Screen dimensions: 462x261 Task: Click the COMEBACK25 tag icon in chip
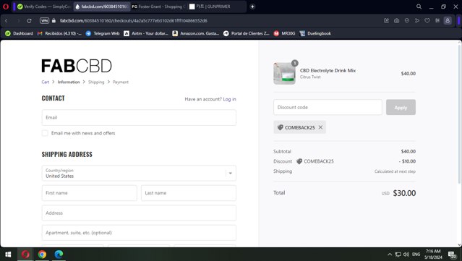pos(281,127)
